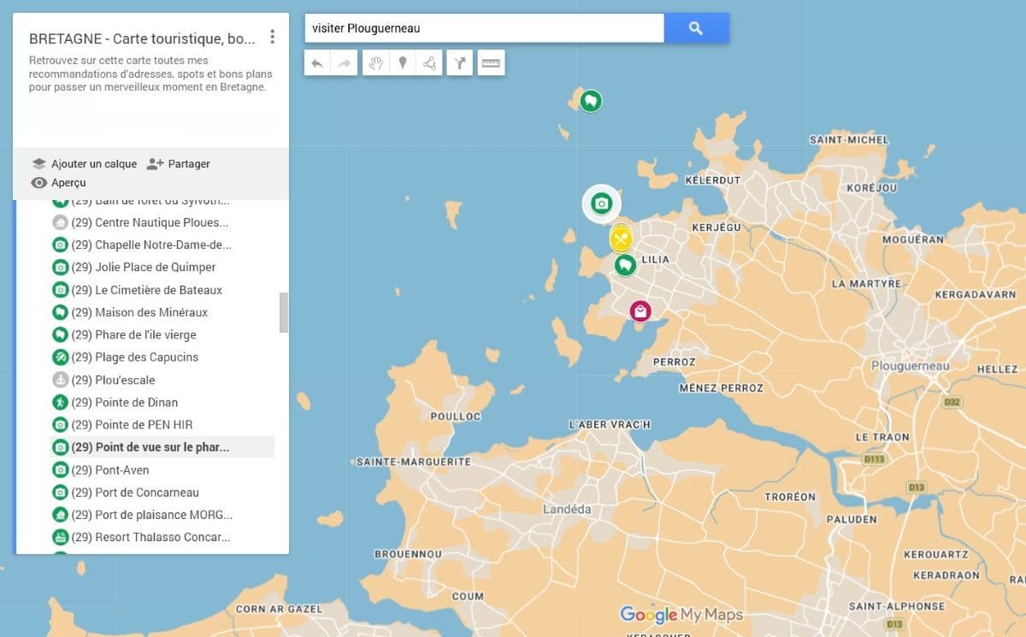Image resolution: width=1026 pixels, height=637 pixels.
Task: Click the 'BROUENNOU' label on the map
Action: coord(408,554)
